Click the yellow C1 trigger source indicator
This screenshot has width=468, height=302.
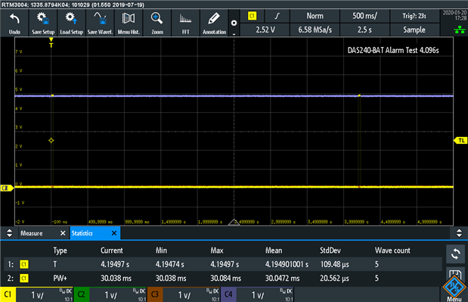click(253, 16)
